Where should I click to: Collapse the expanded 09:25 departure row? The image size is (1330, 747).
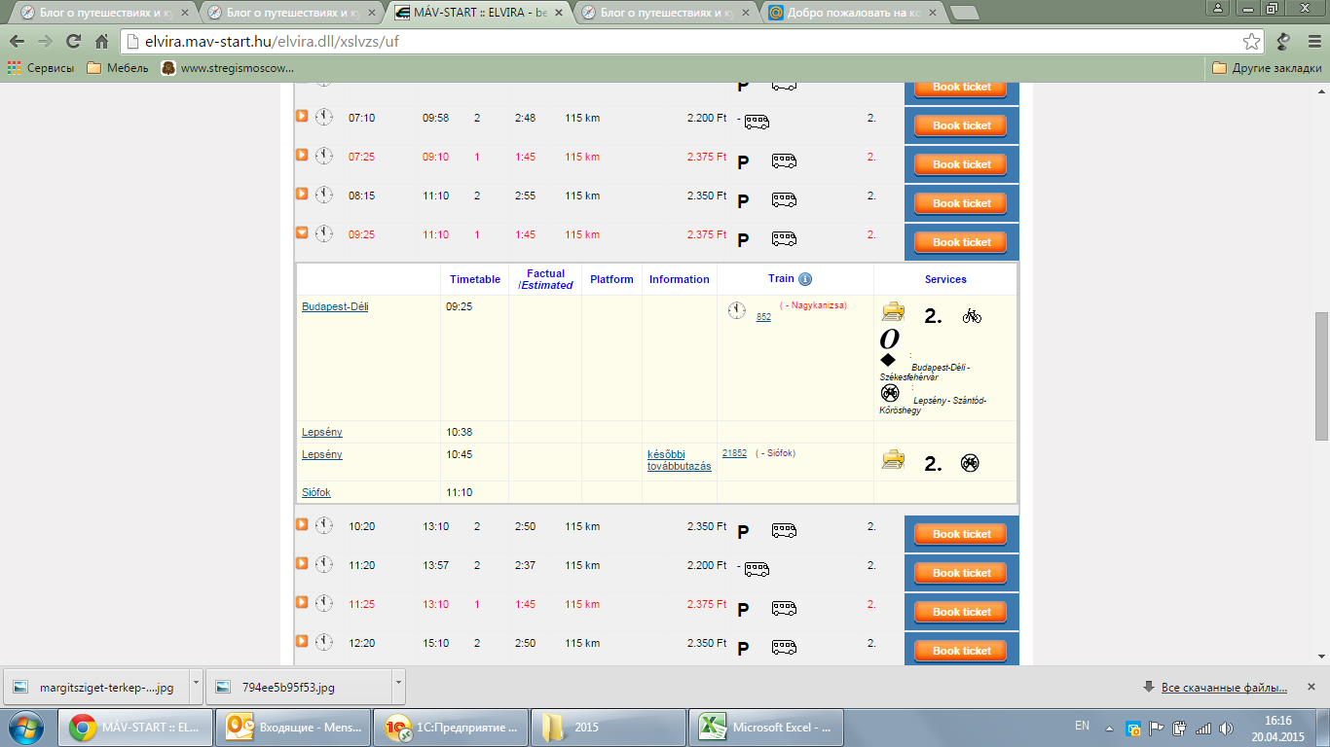tap(302, 233)
